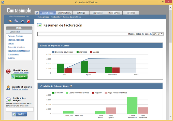Viewport: 173px width, 121px height.
Task: Click the green Actualizar button
Action: click(19, 77)
